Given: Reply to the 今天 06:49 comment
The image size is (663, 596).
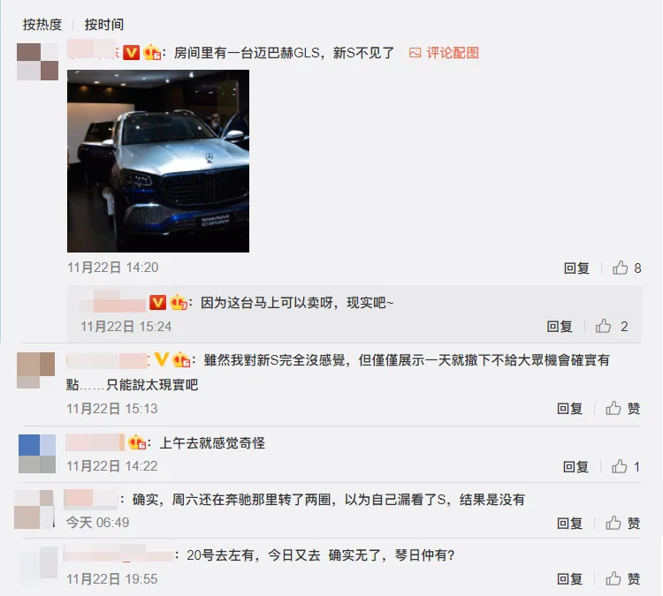Looking at the screenshot, I should pos(569,524).
